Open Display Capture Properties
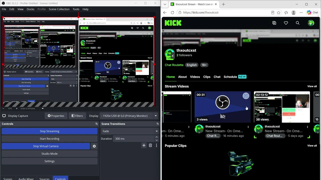The width and height of the screenshot is (321, 180). tap(56, 116)
